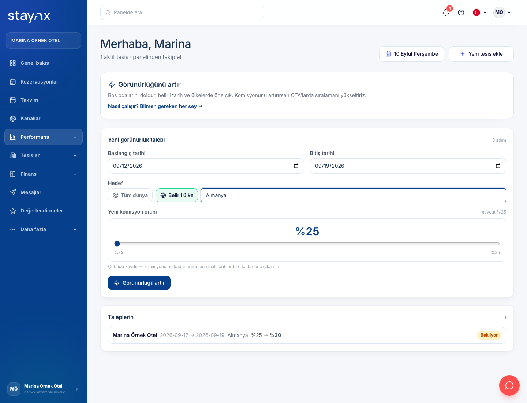Click the Bekliyor status badge
Viewport: 527px width, 403px height.
click(x=489, y=335)
